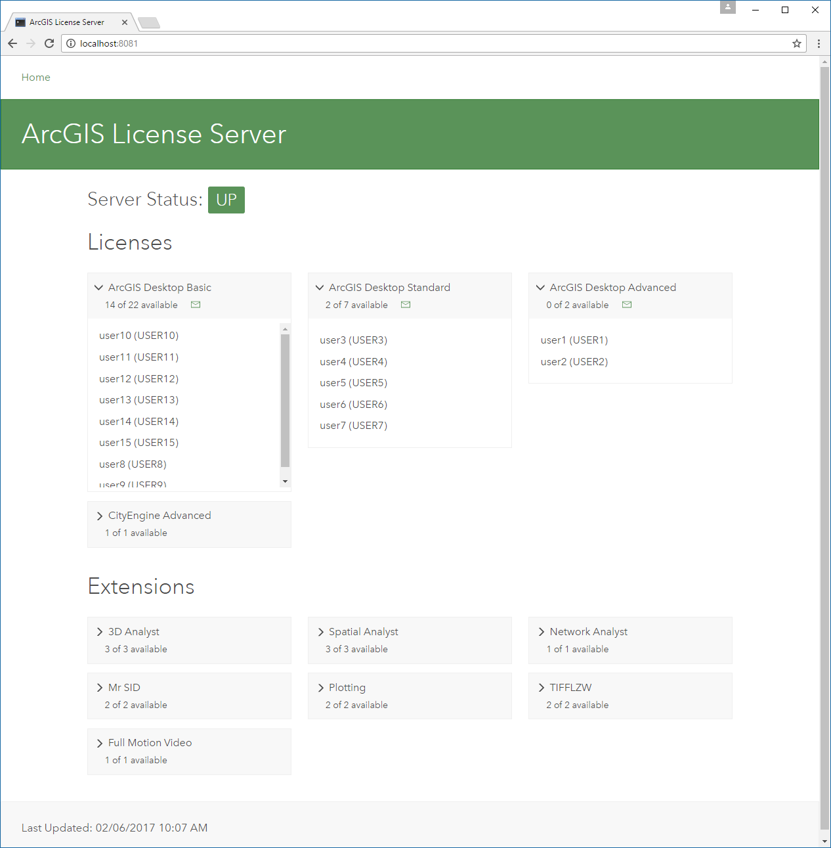
Task: Select user10 (USER10) in Basic list
Action: tap(139, 336)
